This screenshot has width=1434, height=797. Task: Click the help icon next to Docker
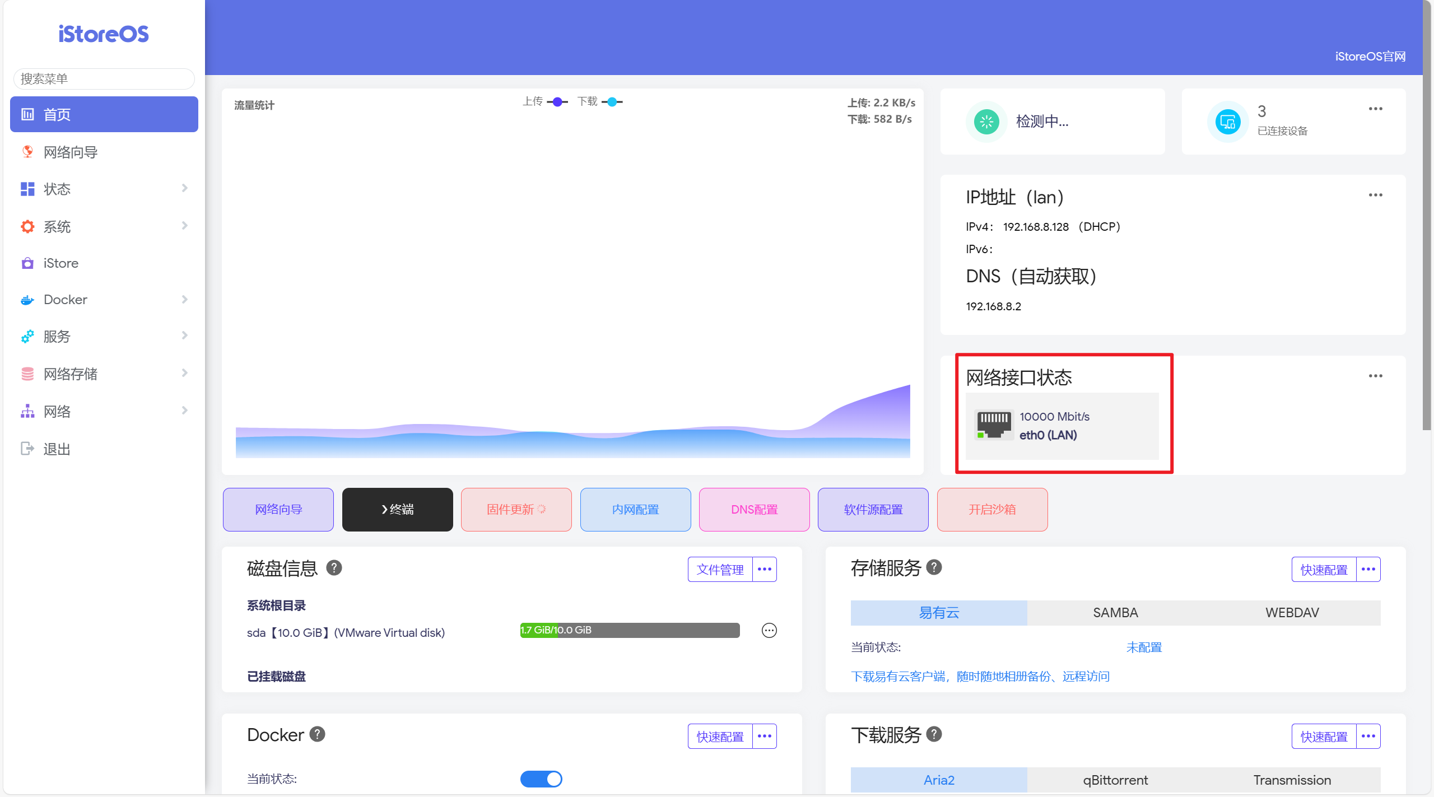[318, 734]
